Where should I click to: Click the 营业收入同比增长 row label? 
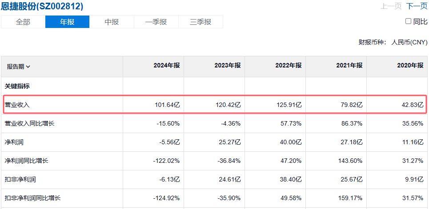tap(29, 123)
